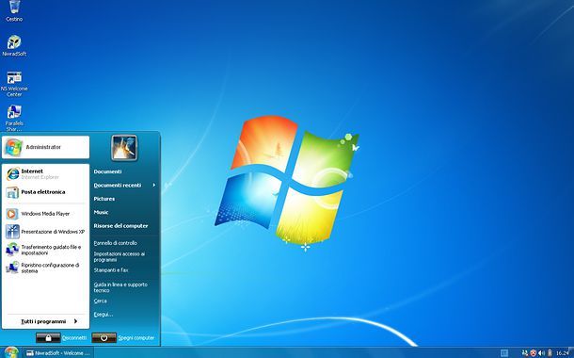This screenshot has width=574, height=358.
Task: Open Risorse del computer
Action: pos(120,226)
